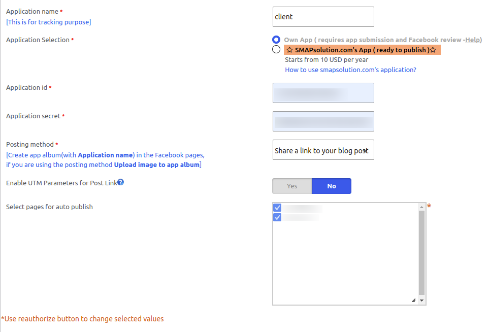Select SMAPsolution.com's App radio button
Screen dimensions: 489x332
276,49
